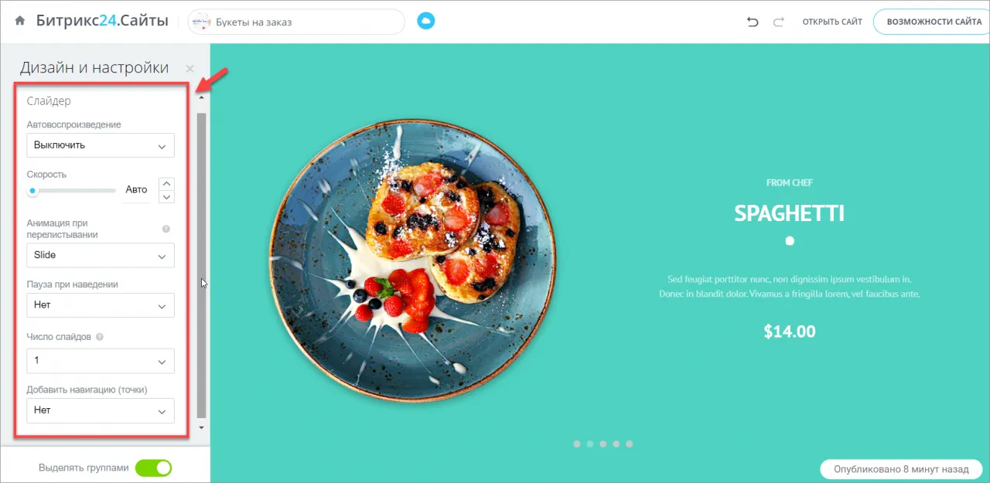The width and height of the screenshot is (990, 483).
Task: Click the settings panel scrollbar down arrow
Action: point(202,427)
